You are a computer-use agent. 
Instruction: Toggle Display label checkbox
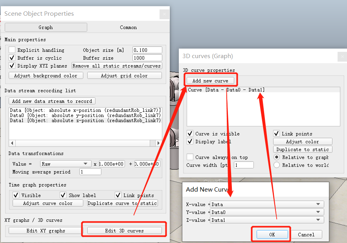tap(190, 141)
